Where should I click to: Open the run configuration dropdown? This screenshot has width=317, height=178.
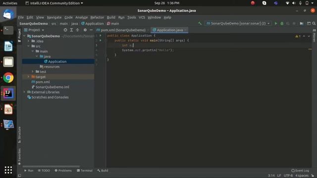[x=238, y=23]
